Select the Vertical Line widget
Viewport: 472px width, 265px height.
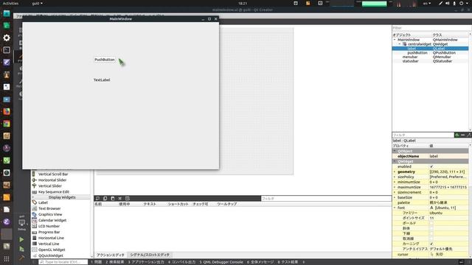coord(46,244)
